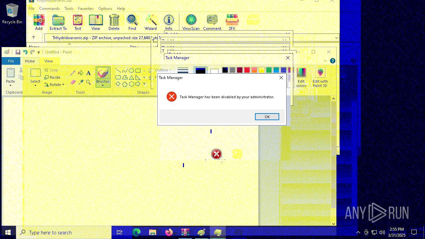Collapse the Paint ribbon chevron
This screenshot has width=425, height=239.
click(x=325, y=61)
